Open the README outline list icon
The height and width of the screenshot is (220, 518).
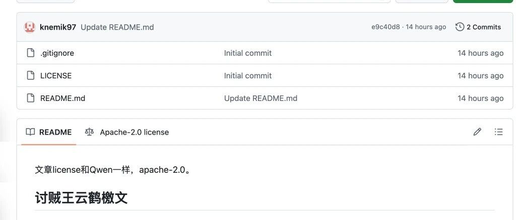pyautogui.click(x=498, y=132)
